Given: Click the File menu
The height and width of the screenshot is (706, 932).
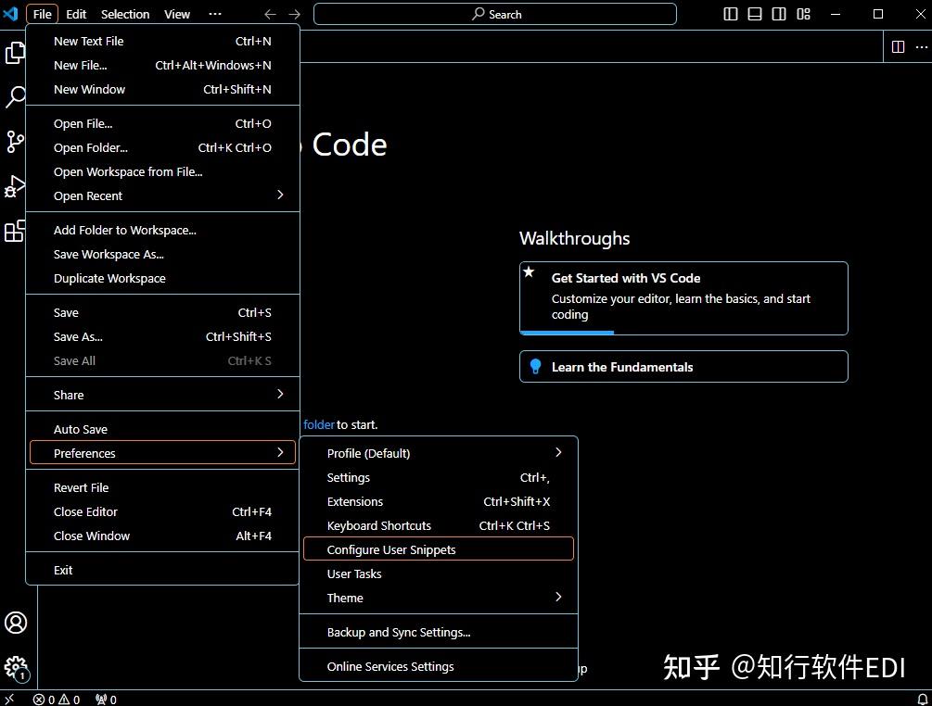Looking at the screenshot, I should coord(43,14).
